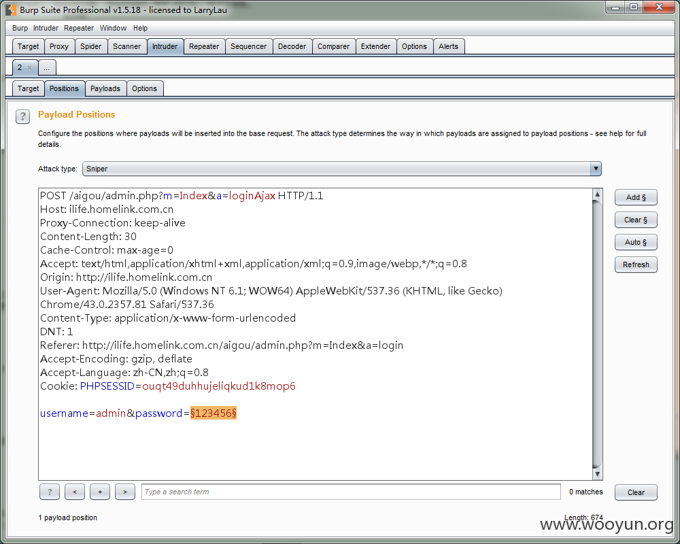Image resolution: width=680 pixels, height=544 pixels.
Task: Click scroll down arrow of request editor
Action: click(x=597, y=474)
